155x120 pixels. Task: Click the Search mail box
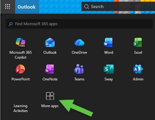coord(118,6)
